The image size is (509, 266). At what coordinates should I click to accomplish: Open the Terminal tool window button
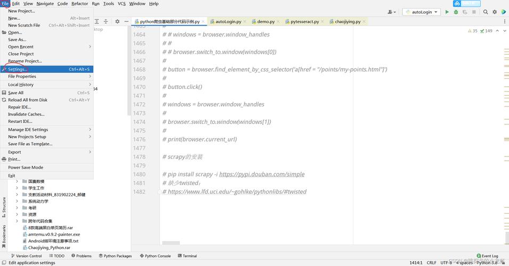tap(187, 256)
